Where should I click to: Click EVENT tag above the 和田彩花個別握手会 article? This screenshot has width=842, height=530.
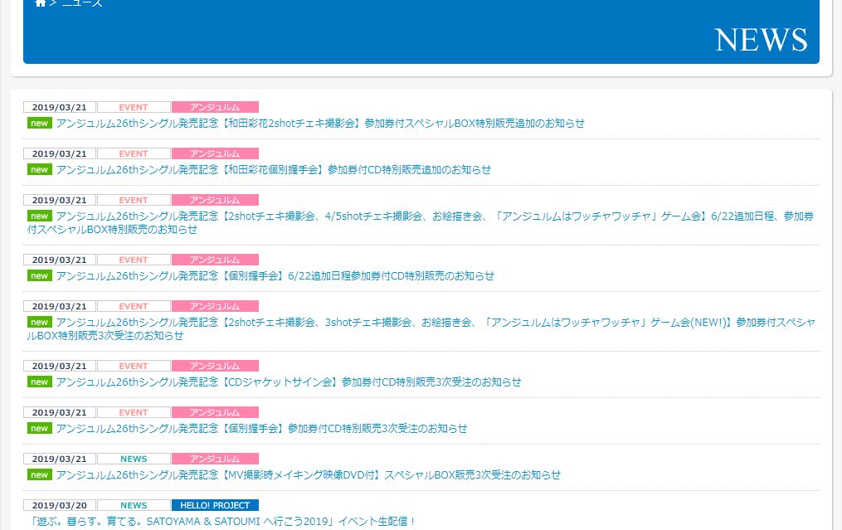(134, 153)
